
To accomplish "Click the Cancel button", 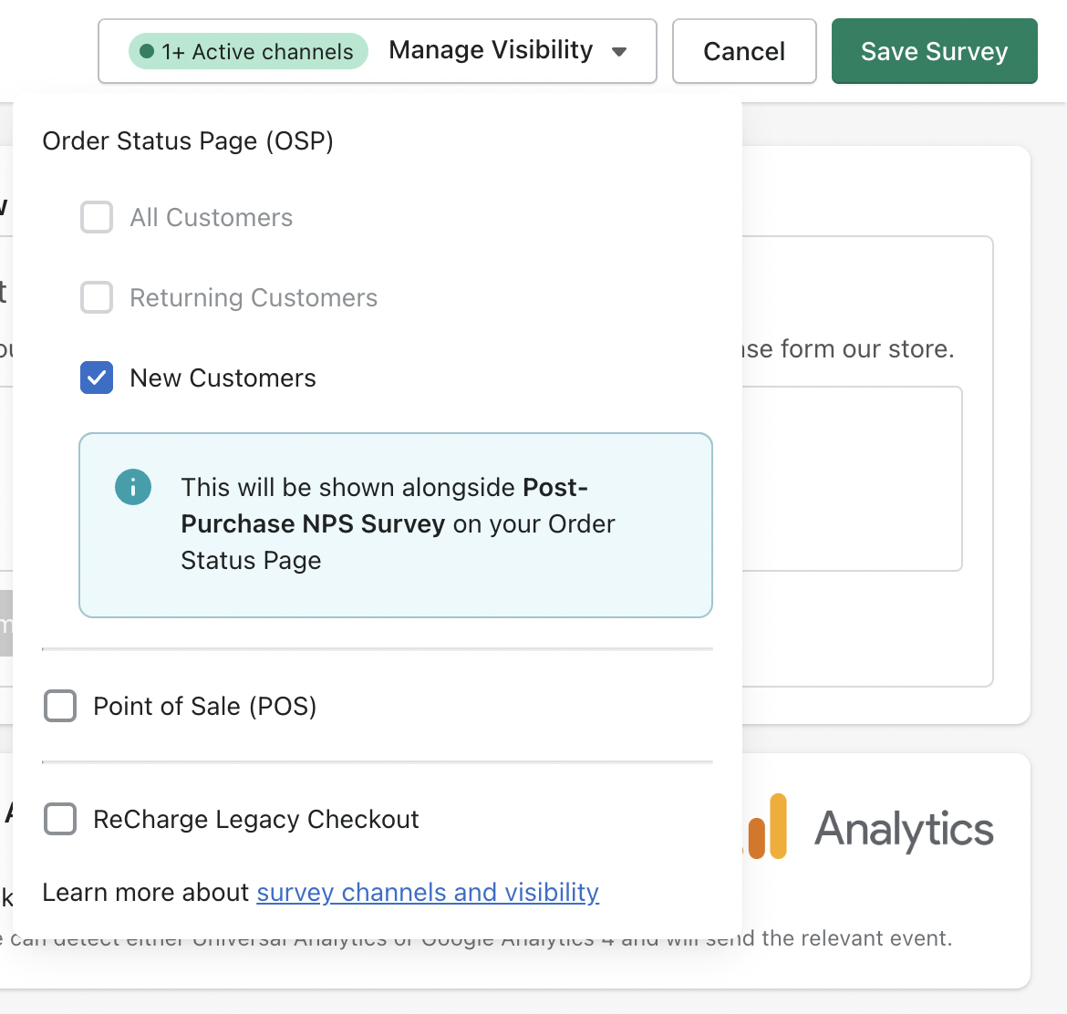I will click(744, 51).
